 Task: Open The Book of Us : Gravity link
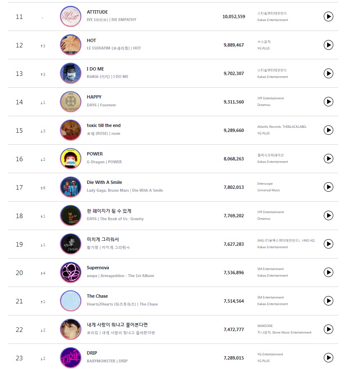122,219
